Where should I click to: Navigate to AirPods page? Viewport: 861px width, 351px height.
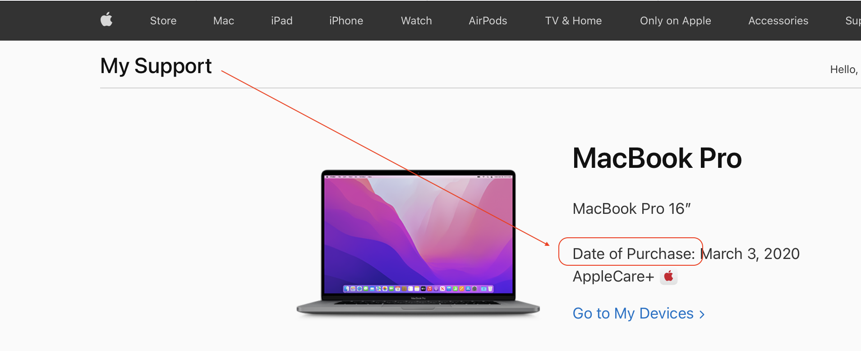click(x=488, y=21)
